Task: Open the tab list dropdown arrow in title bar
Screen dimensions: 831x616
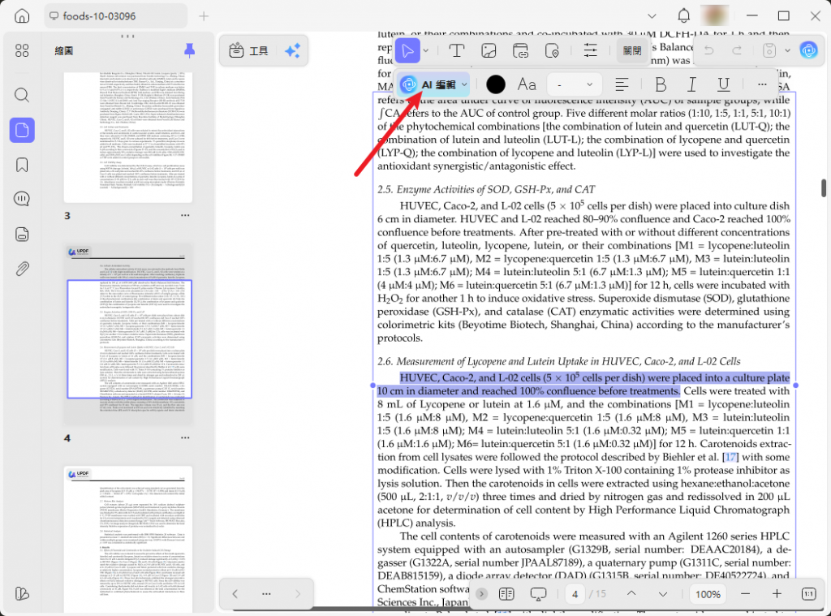Action: (x=652, y=16)
